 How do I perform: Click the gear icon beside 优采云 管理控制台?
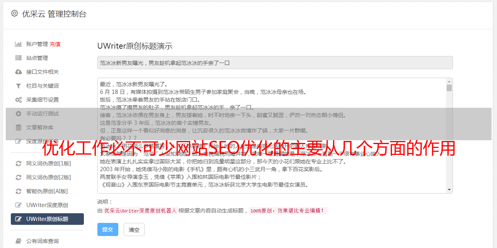tap(14, 14)
